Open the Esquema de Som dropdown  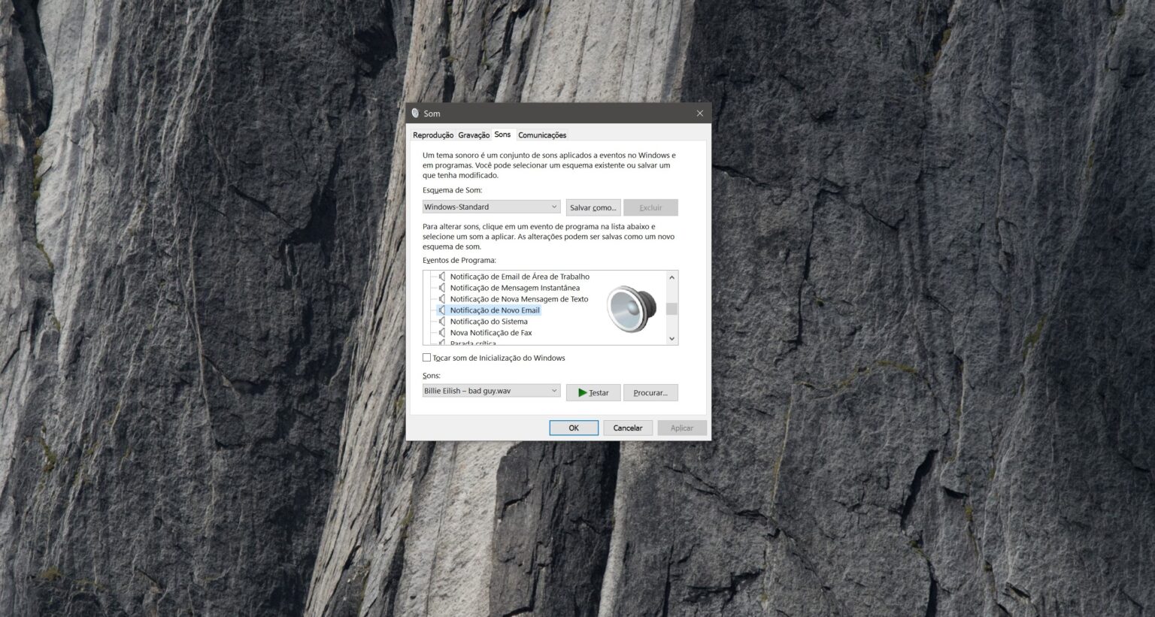pyautogui.click(x=491, y=207)
